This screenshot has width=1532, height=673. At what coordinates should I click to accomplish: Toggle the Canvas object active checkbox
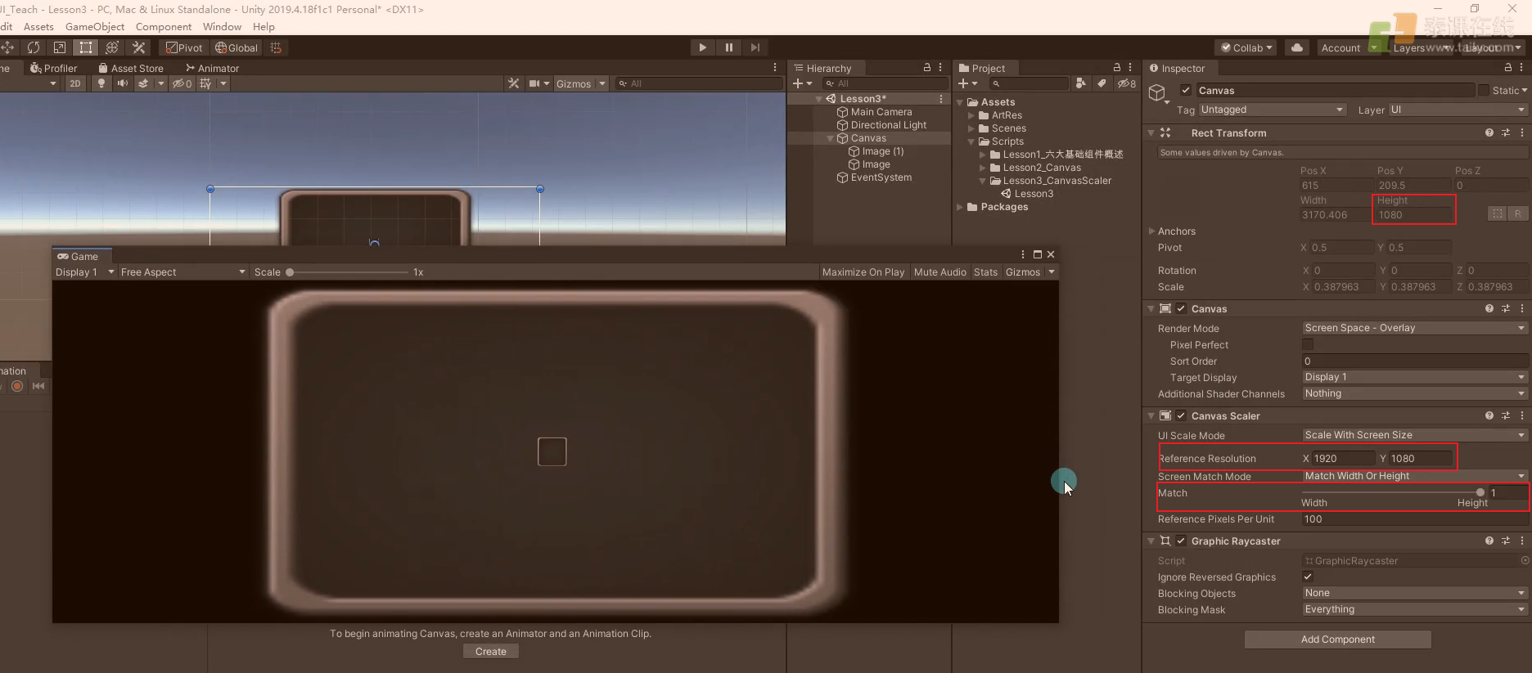coord(1185,90)
